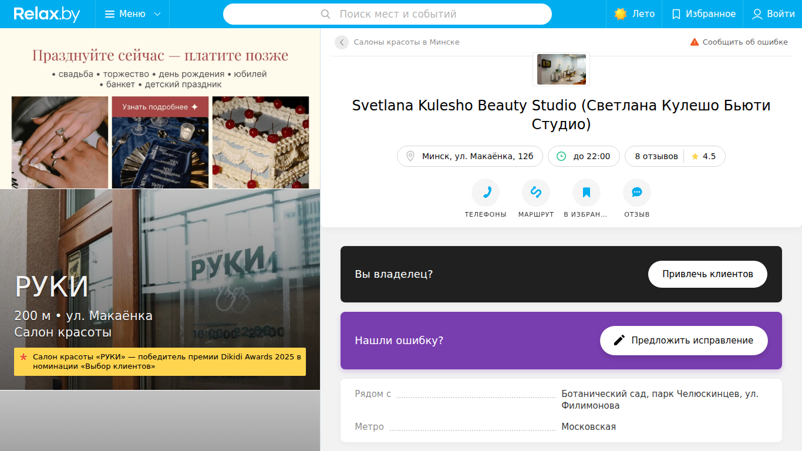Go back using the round arrow icon
This screenshot has width=802, height=451.
pos(342,42)
